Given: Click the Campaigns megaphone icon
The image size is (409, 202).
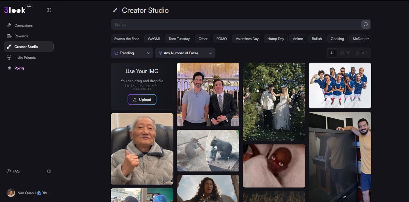Looking at the screenshot, I should tap(9, 25).
